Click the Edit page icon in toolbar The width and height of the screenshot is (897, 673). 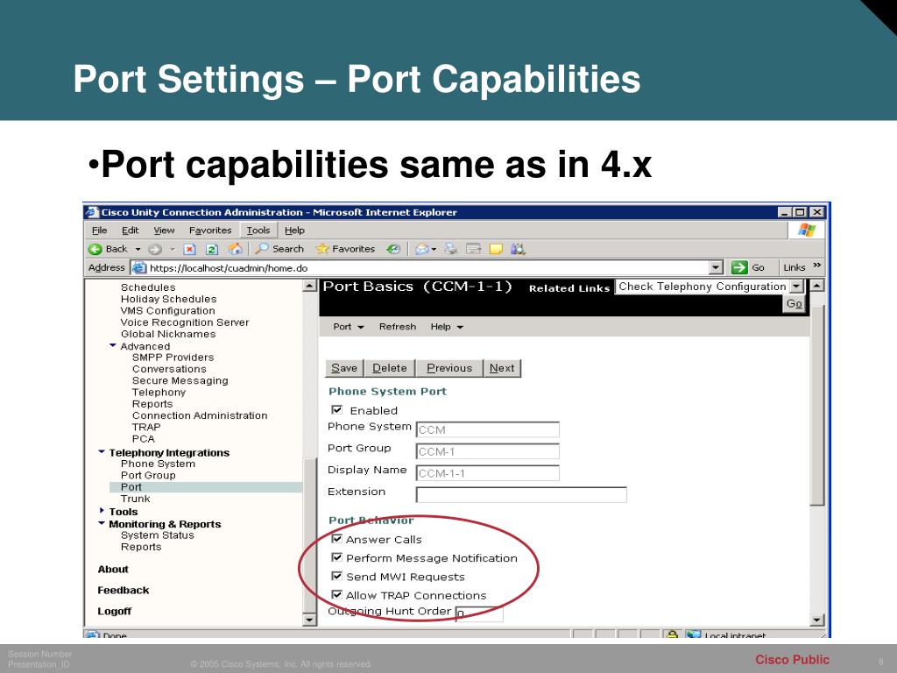pos(473,249)
